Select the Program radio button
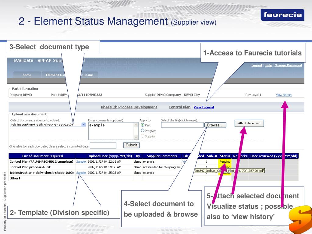 pyautogui.click(x=143, y=130)
